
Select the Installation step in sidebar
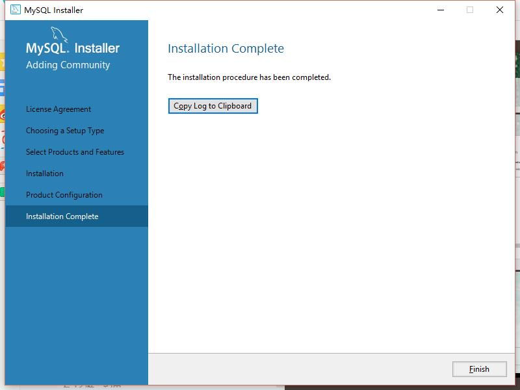(45, 174)
